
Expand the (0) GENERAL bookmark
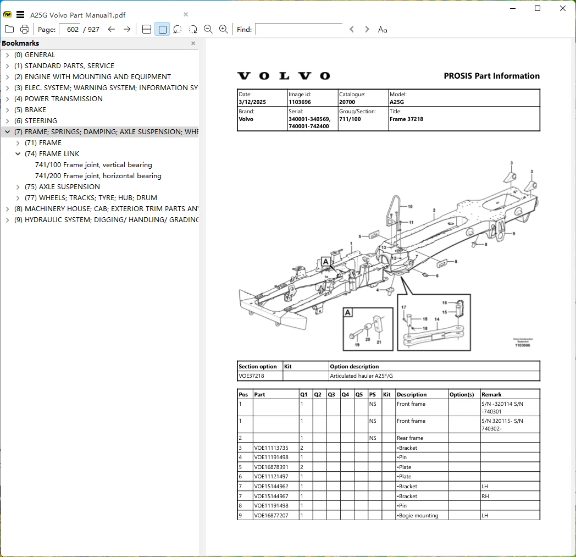click(x=7, y=55)
